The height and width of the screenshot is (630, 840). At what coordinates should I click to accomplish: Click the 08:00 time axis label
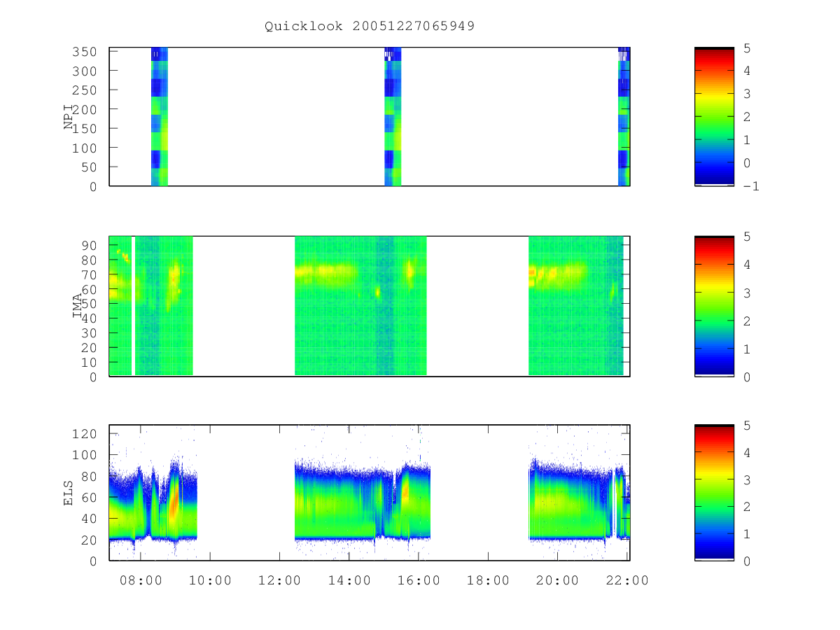tap(141, 580)
